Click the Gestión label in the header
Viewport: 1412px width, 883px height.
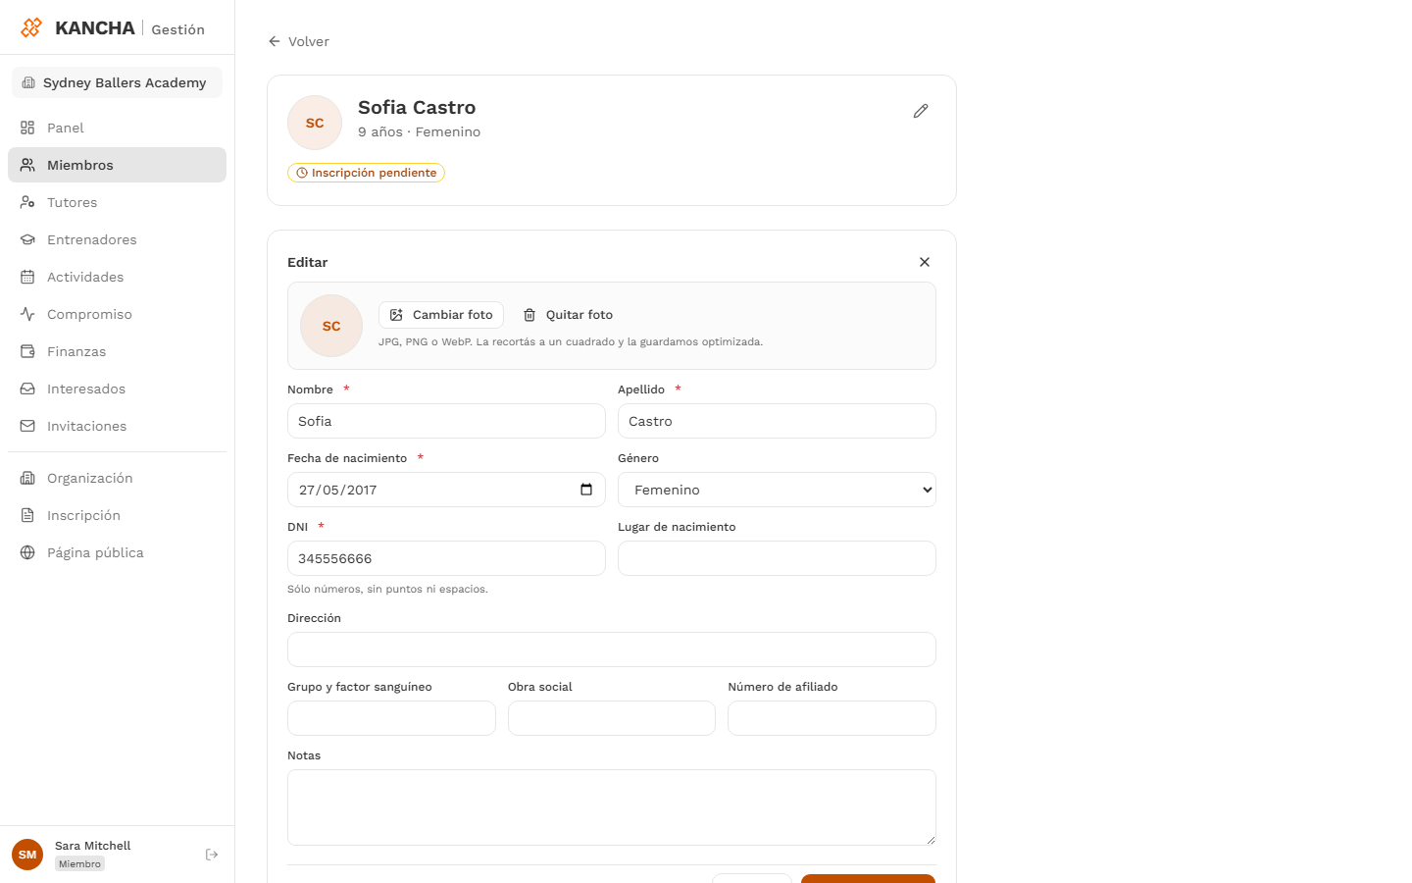click(x=178, y=29)
